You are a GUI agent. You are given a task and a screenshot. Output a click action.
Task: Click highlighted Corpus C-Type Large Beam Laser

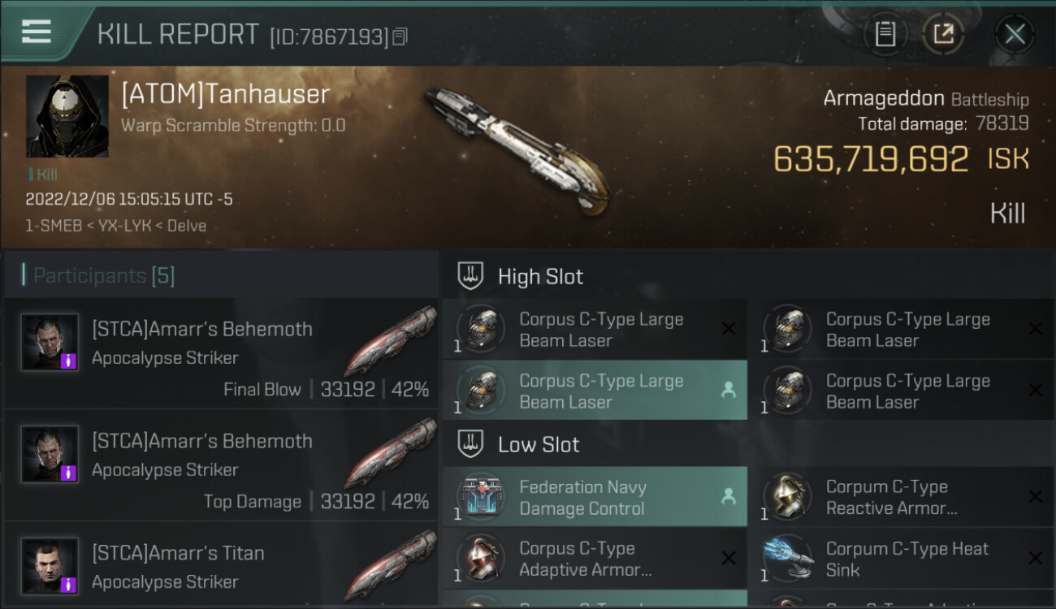595,391
